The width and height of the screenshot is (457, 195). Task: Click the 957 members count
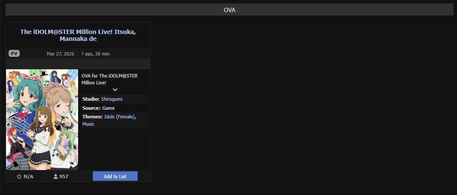(x=64, y=176)
